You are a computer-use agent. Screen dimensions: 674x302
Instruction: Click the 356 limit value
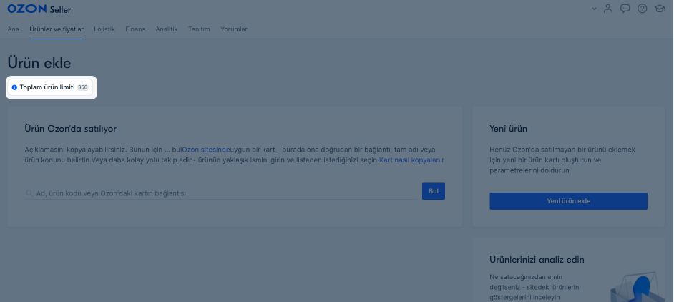(82, 87)
